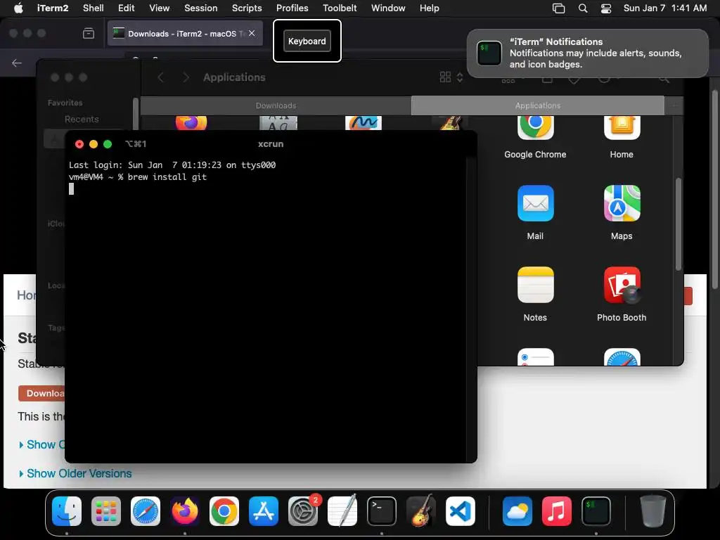
Task: Open the Toolbelt menu
Action: point(340,8)
